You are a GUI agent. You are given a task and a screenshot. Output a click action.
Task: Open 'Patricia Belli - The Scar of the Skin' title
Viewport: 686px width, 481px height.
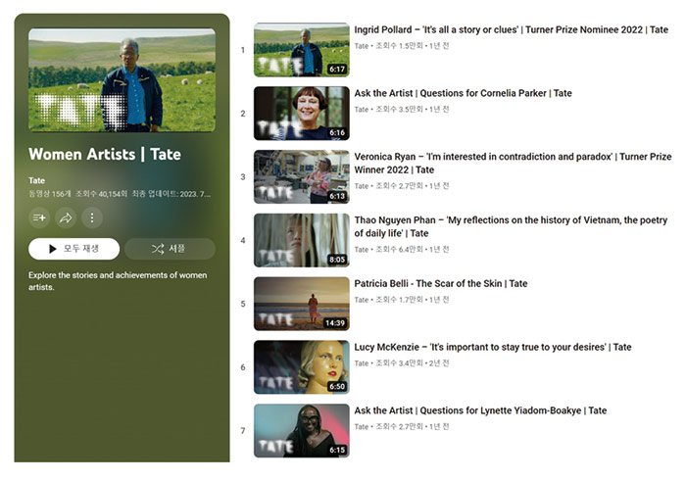point(441,283)
